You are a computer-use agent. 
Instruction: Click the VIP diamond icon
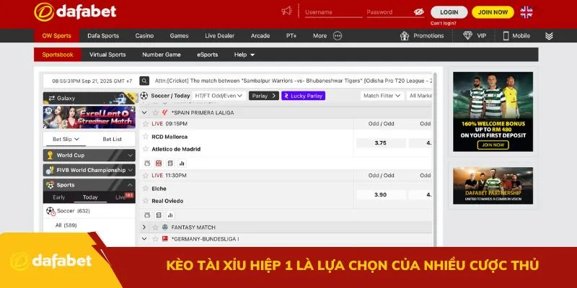click(468, 35)
